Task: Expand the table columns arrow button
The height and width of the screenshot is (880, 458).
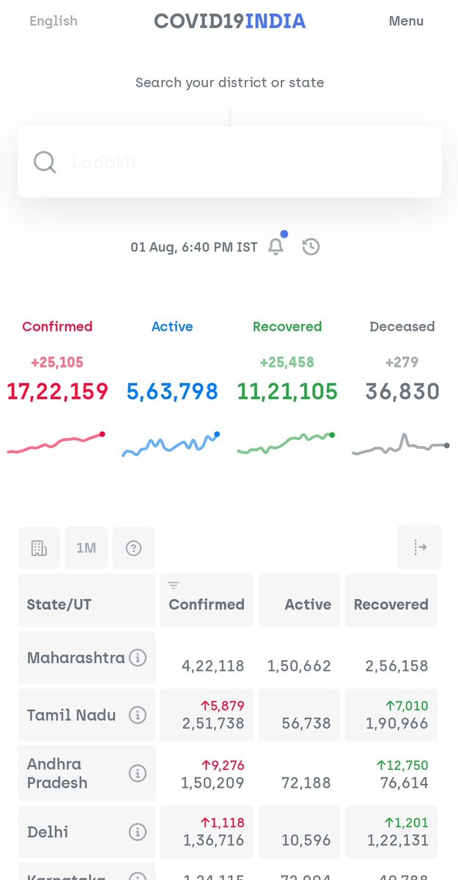Action: pyautogui.click(x=420, y=547)
